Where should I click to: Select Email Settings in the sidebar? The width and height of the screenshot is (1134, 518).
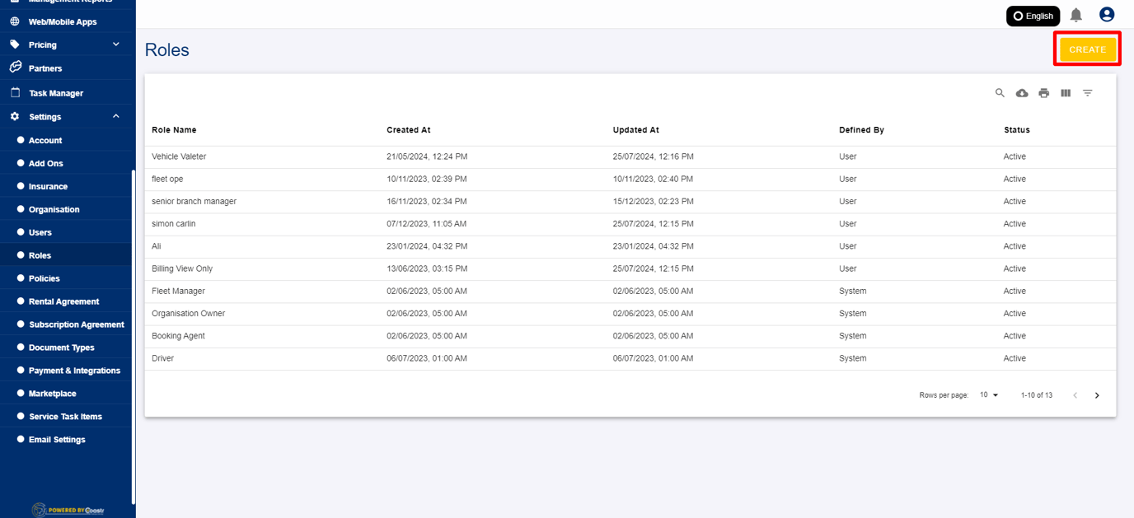(57, 440)
